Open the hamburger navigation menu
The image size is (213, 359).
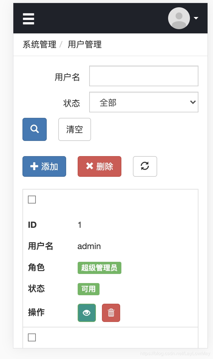29,19
